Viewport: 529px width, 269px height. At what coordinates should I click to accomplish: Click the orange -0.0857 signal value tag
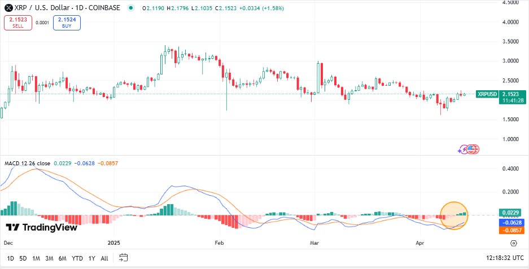pyautogui.click(x=511, y=231)
